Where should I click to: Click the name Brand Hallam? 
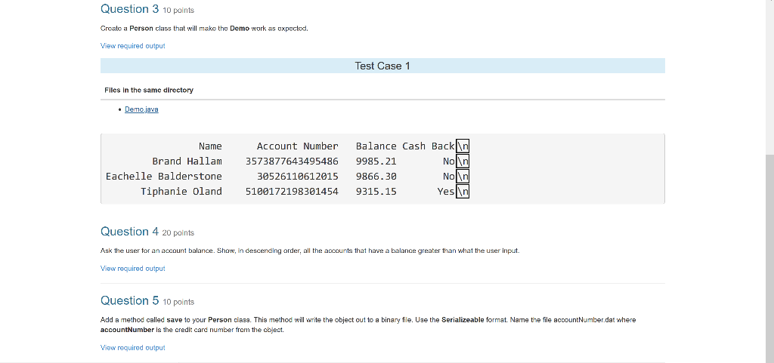(x=187, y=161)
